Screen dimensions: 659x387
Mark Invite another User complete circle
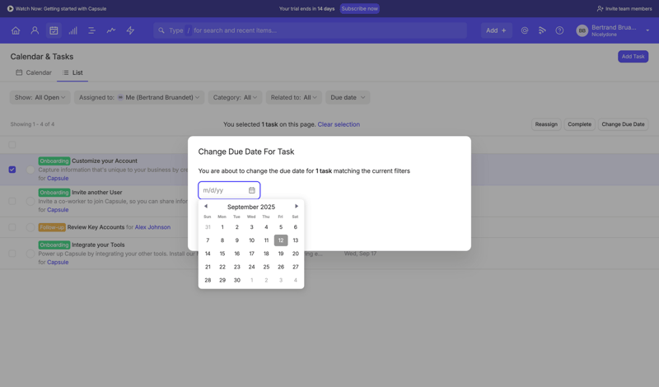pyautogui.click(x=30, y=201)
